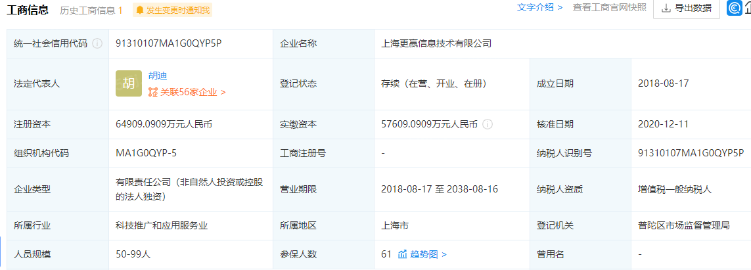Click the credit code 91310107MA1G0QYP5P value
This screenshot has width=751, height=270.
point(168,43)
